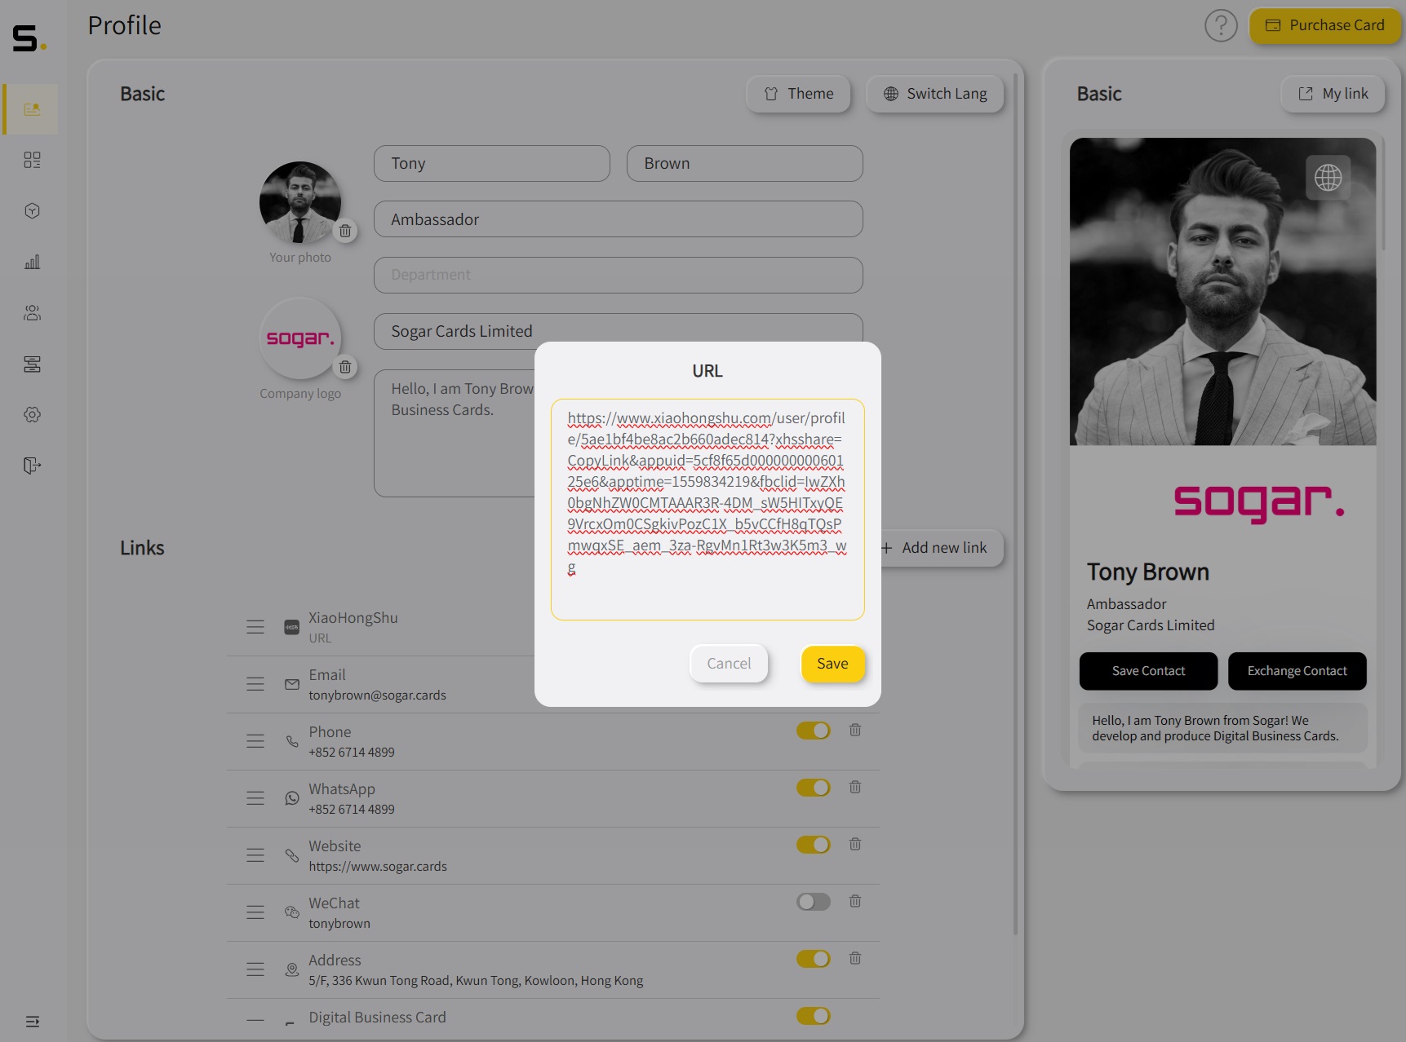This screenshot has height=1042, width=1406.
Task: Disable the Phone link toggle
Action: (x=814, y=731)
